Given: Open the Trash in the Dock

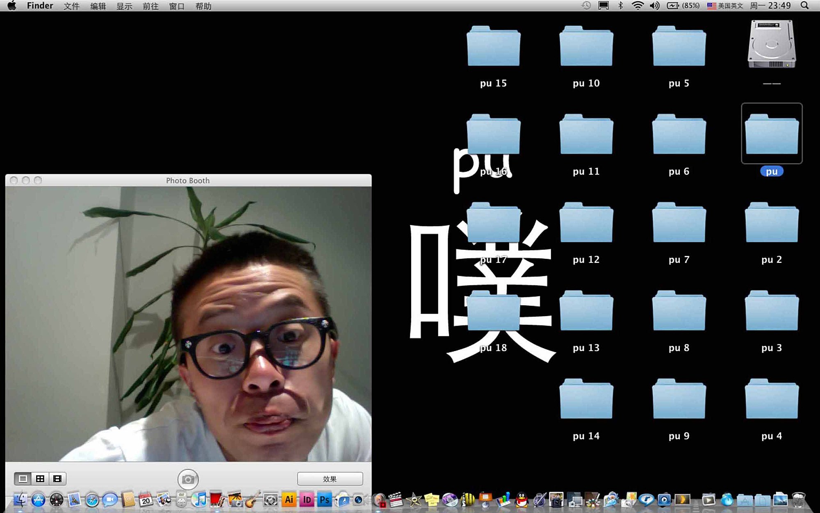Looking at the screenshot, I should coord(798,500).
